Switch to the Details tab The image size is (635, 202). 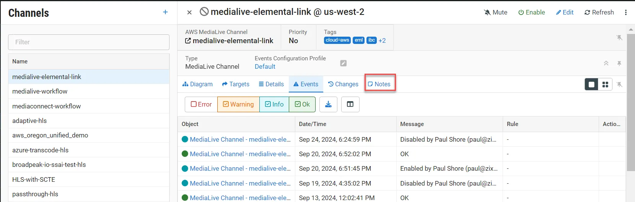coord(271,84)
